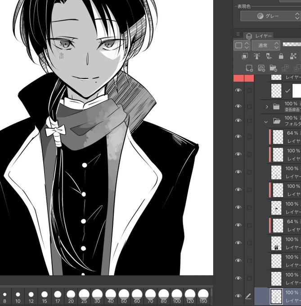Create a new layer folder
The width and height of the screenshot is (301, 306).
coord(273,68)
